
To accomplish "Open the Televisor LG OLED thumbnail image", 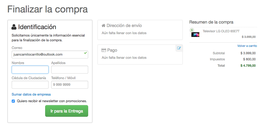I will click(195, 35).
